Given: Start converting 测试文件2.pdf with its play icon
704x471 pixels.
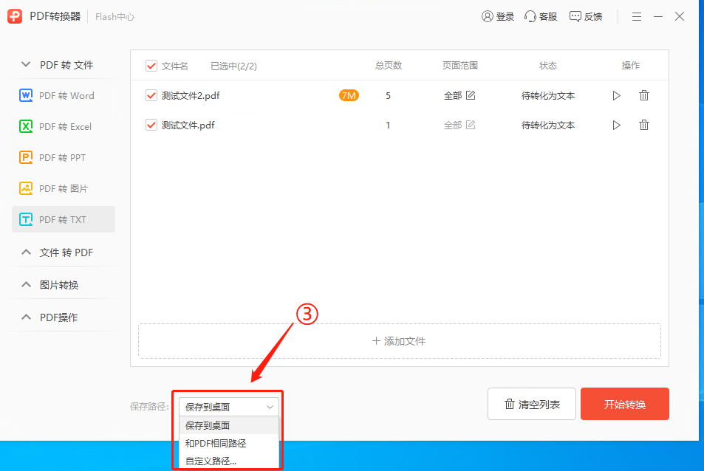Looking at the screenshot, I should [x=616, y=95].
